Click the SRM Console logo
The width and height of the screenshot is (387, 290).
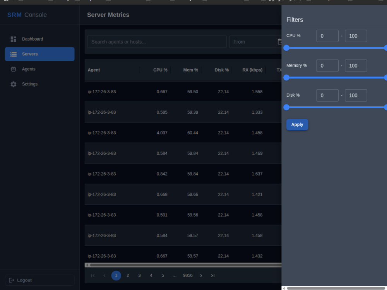(27, 15)
